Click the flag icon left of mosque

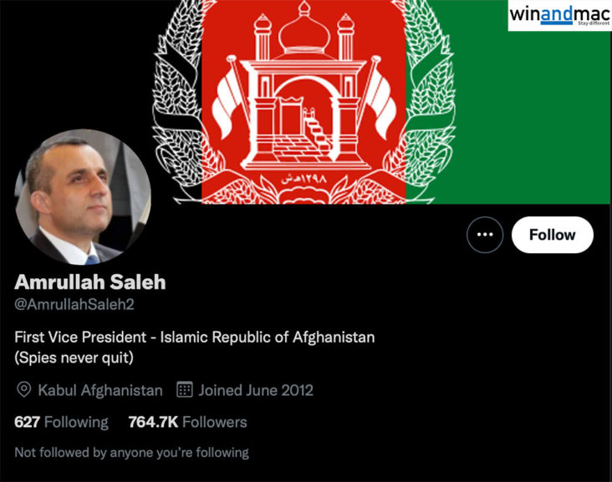(228, 98)
